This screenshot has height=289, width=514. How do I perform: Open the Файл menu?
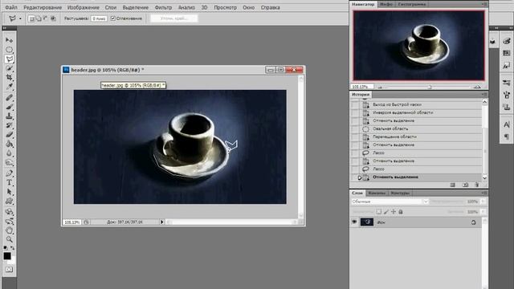[x=11, y=7]
